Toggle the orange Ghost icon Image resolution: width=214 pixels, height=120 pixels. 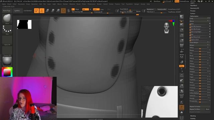click(x=182, y=107)
